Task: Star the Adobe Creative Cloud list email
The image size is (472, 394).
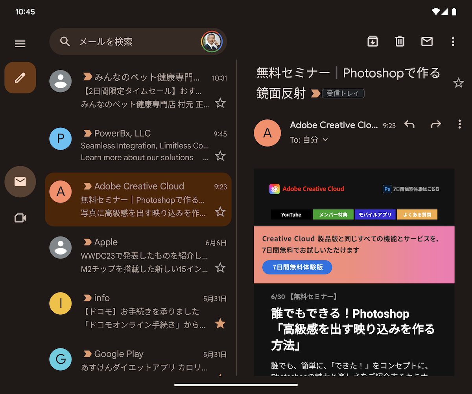Action: click(220, 212)
